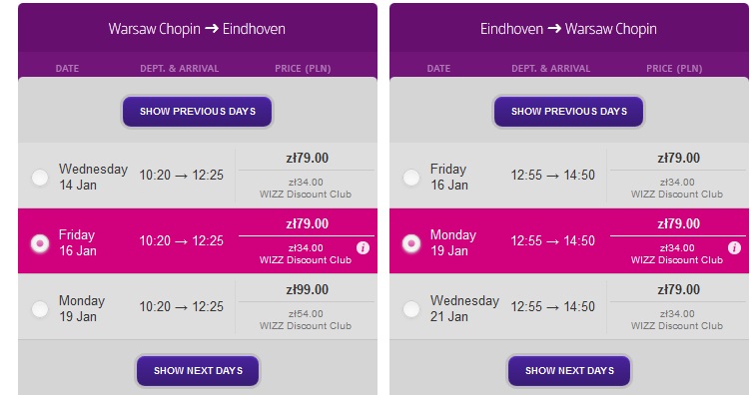
Task: Click Eindhoven to Warsaw Chopin header
Action: tap(568, 29)
